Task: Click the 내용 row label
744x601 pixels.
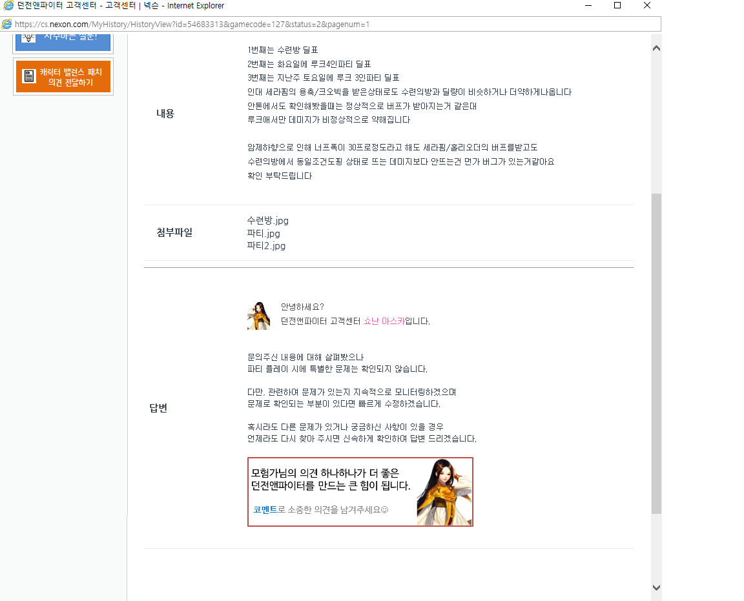Action: point(165,114)
